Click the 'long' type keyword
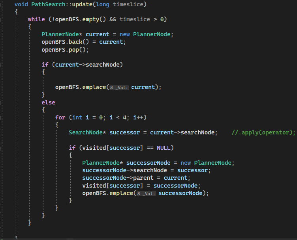 click(x=103, y=4)
